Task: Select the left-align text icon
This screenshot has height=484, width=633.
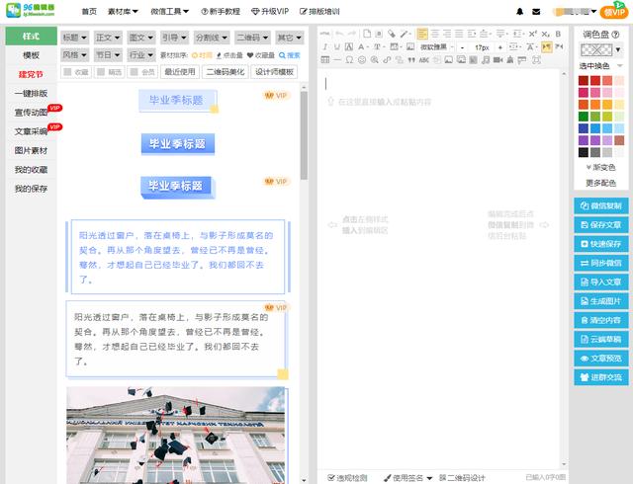Action: (422, 34)
